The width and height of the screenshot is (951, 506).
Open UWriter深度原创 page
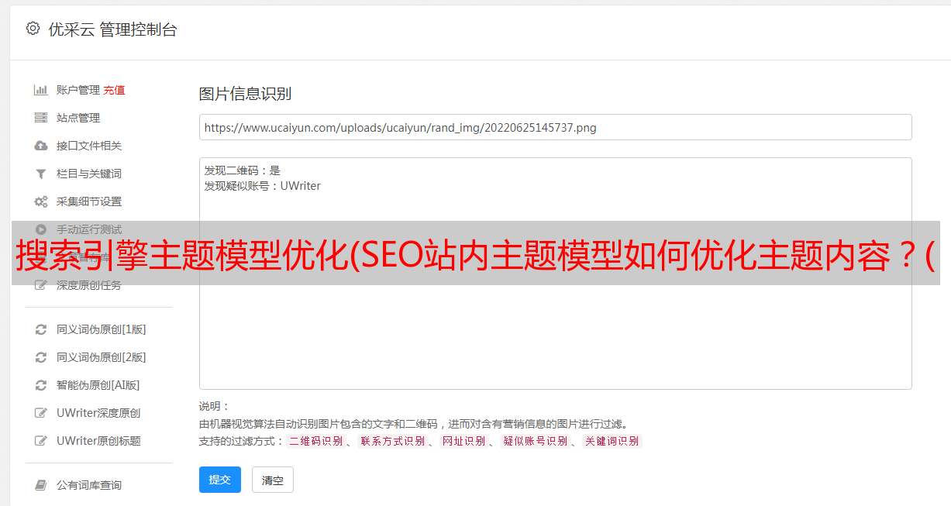[98, 413]
